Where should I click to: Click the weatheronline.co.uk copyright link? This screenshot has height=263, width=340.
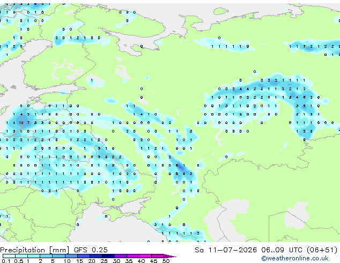(295, 258)
